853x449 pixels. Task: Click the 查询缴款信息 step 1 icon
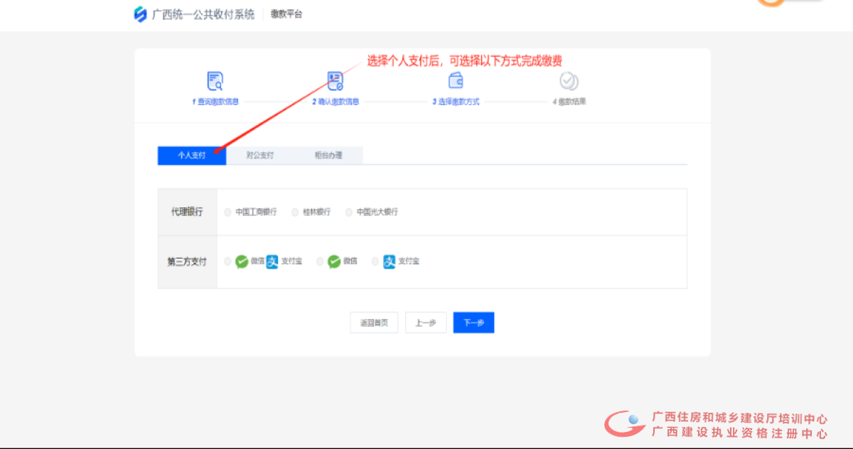(x=215, y=80)
